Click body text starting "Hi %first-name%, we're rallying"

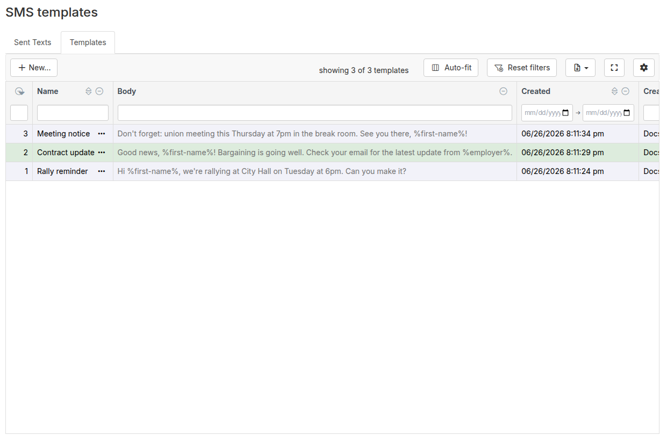tap(262, 171)
